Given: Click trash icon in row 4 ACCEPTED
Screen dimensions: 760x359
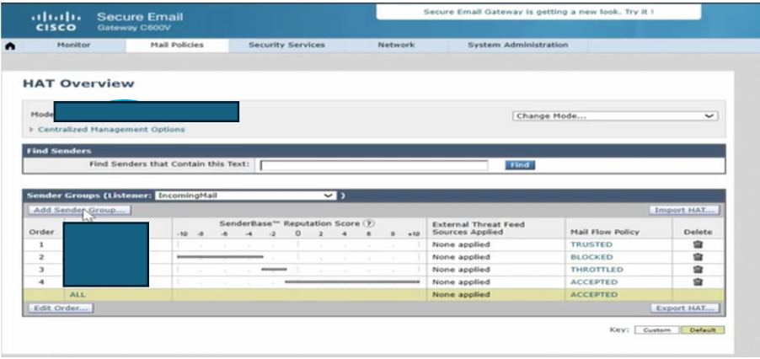Looking at the screenshot, I should click(697, 282).
